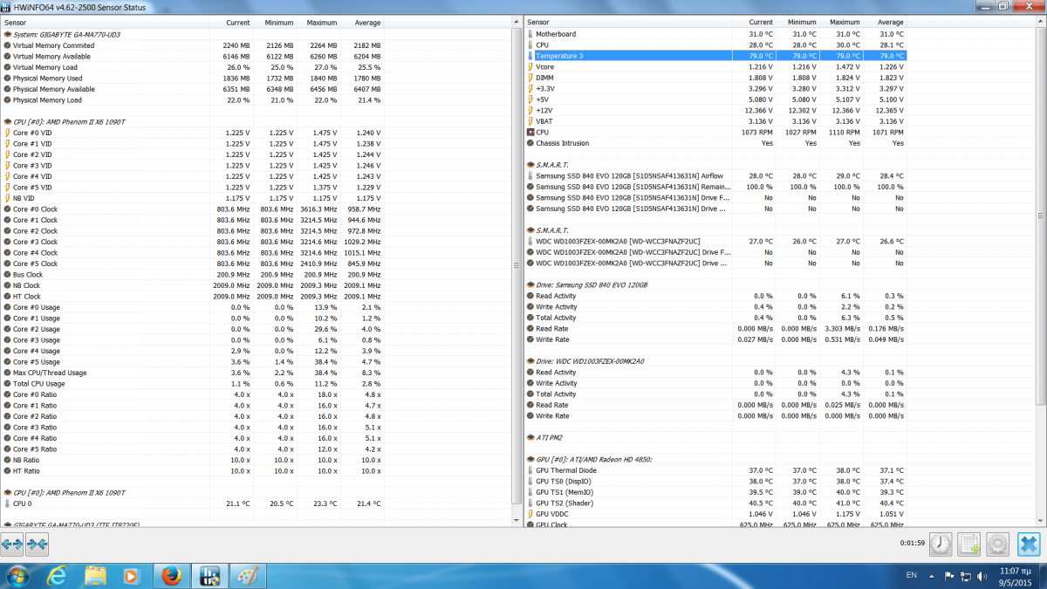Close sensor window with blue X button

1030,544
